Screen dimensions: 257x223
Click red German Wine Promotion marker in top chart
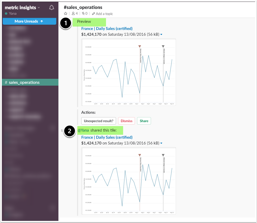140,46
